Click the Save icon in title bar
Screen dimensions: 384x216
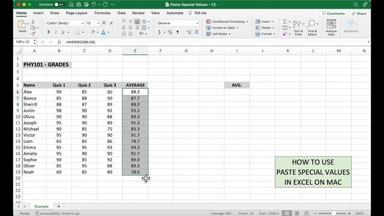coord(79,4)
